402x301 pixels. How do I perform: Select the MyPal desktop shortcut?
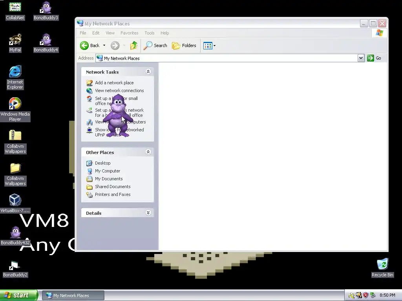[x=15, y=43]
